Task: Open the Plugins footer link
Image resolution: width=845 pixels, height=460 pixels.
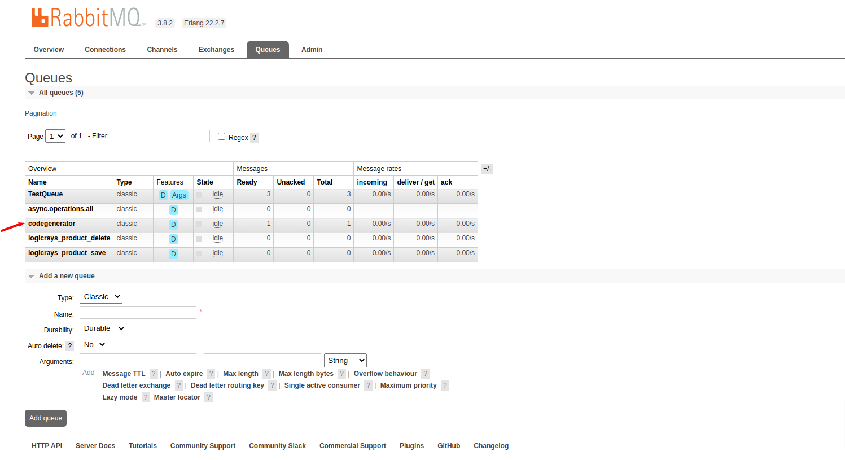Action: click(411, 446)
